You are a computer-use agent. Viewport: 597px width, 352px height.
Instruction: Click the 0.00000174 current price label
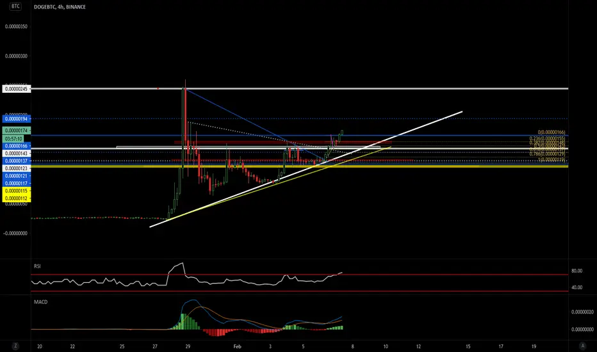tap(17, 131)
